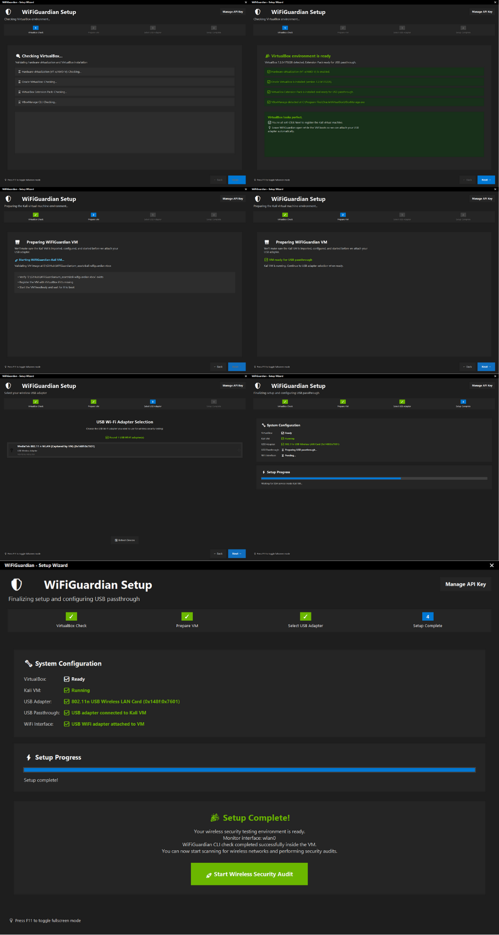Click lightbulb beside 'Leave WiFiGuardian open' tip
The image size is (499, 935).
(269, 128)
